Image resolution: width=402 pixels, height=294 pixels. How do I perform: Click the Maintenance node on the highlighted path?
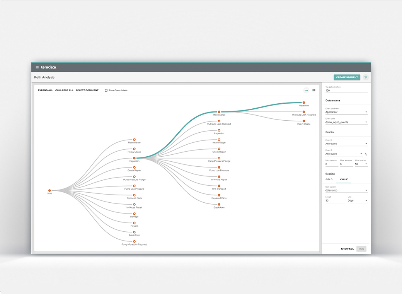pos(219,112)
